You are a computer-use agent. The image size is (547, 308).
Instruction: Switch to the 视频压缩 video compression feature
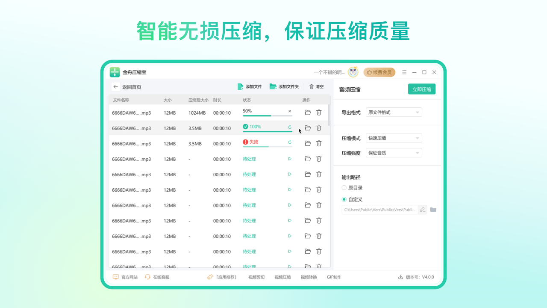click(282, 277)
